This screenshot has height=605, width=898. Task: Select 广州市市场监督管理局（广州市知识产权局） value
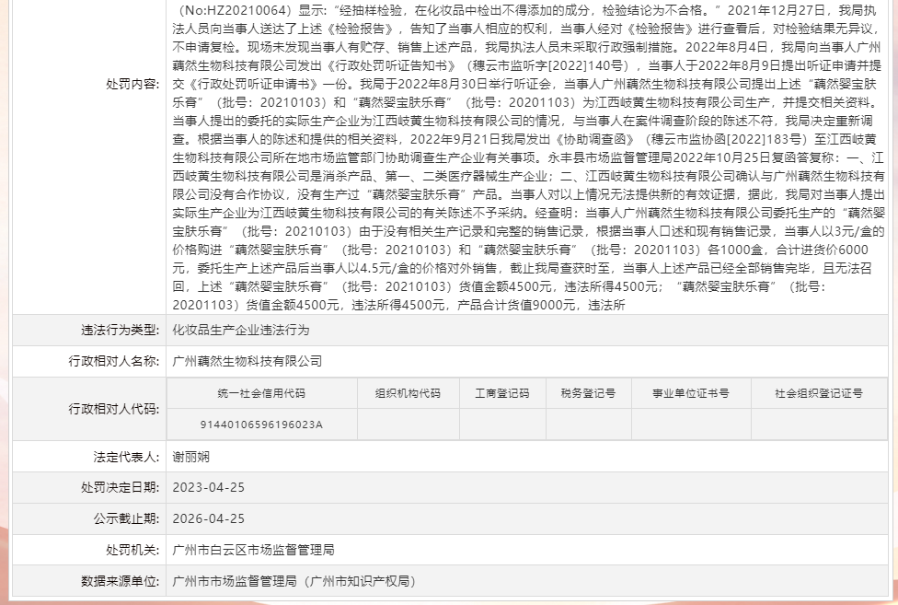[x=294, y=581]
